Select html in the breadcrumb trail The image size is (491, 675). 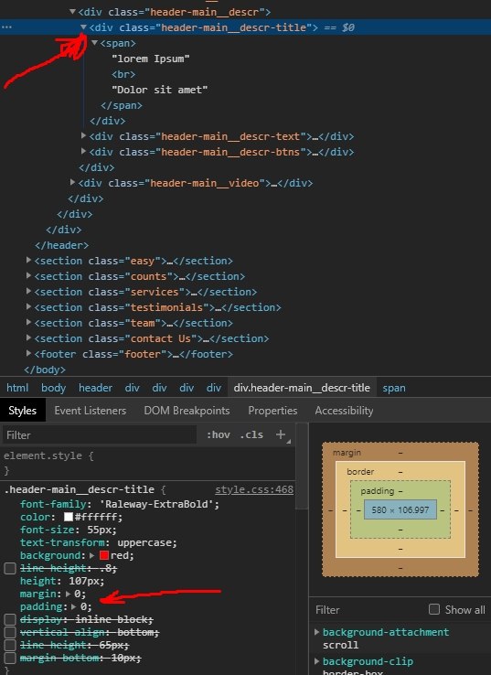(x=17, y=388)
